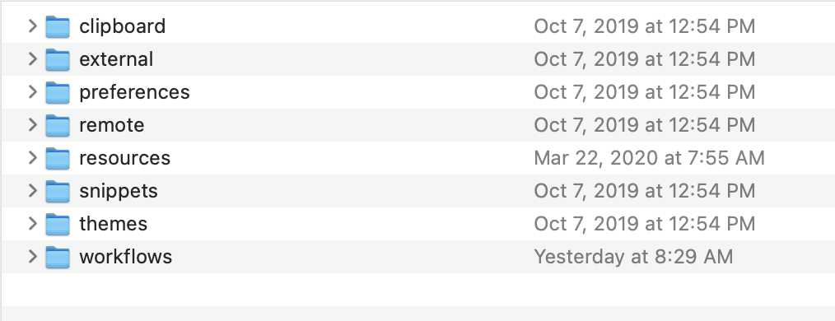The image size is (835, 321).
Task: Select the external folder icon
Action: click(58, 59)
